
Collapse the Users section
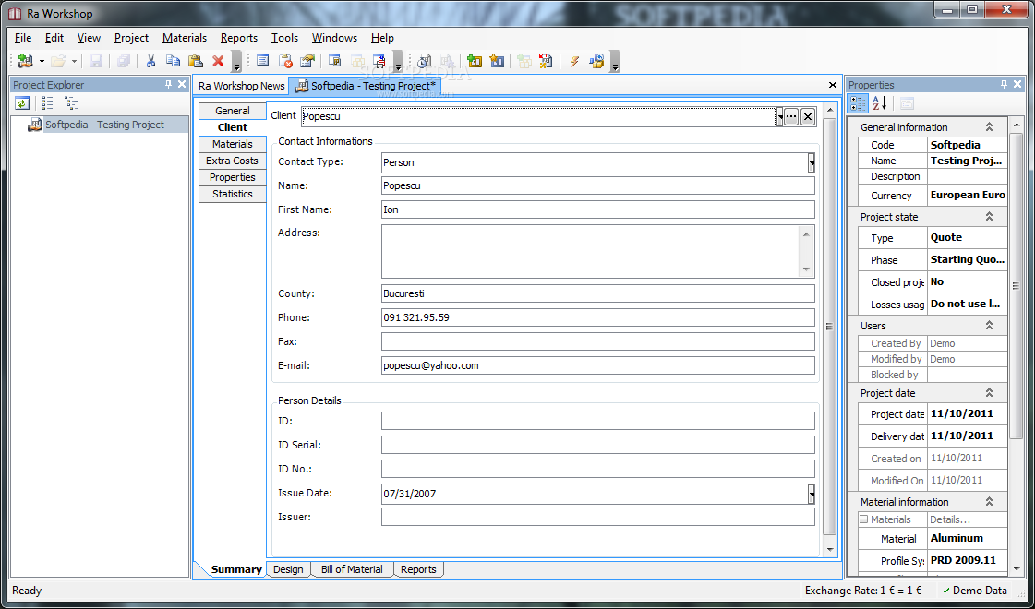[x=989, y=326]
